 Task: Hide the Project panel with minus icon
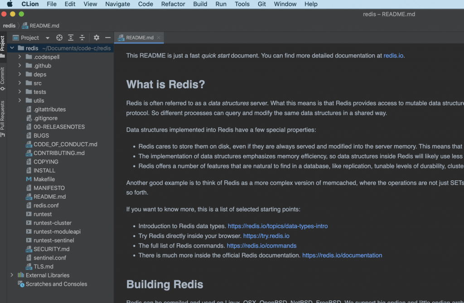pyautogui.click(x=108, y=38)
